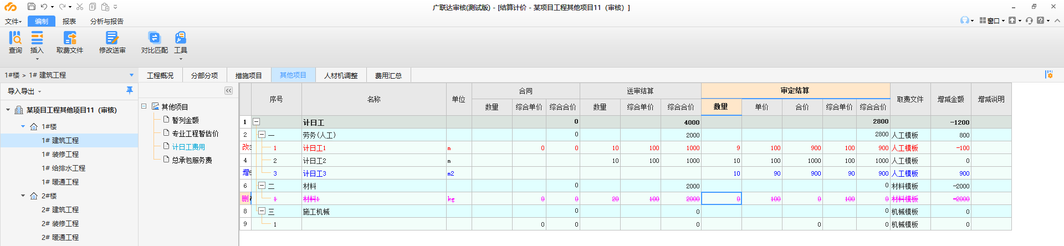
Task: Click the save icon in quick access bar
Action: pyautogui.click(x=32, y=7)
